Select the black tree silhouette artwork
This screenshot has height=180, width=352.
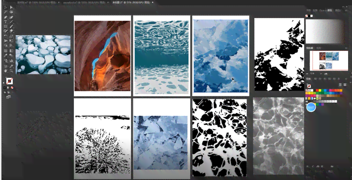[102, 144]
